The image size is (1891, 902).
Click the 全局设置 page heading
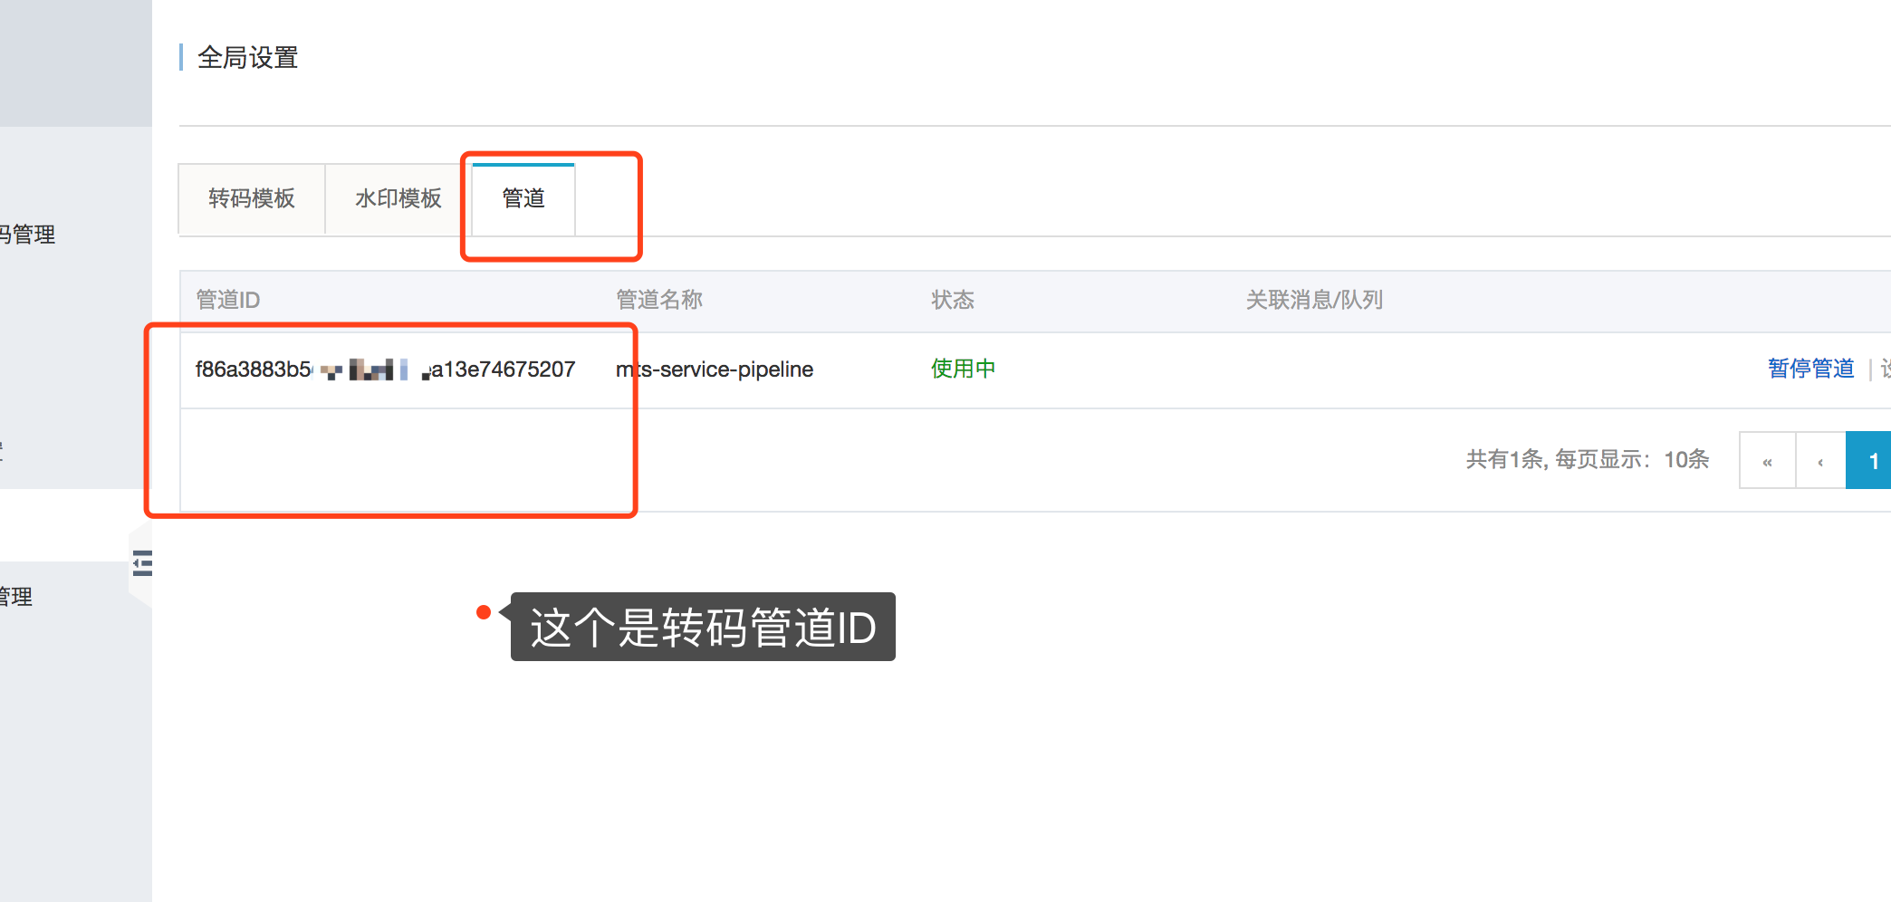(x=247, y=58)
